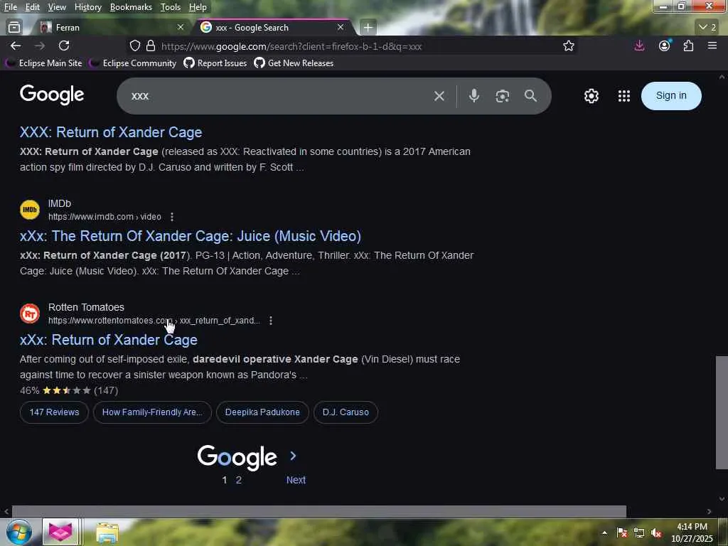Open the pink app icon on the taskbar

(60, 532)
